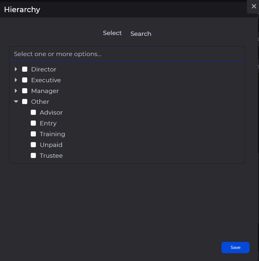This screenshot has height=261, width=259.
Task: Close the Hierarchy dialog with X icon
Action: tap(254, 6)
